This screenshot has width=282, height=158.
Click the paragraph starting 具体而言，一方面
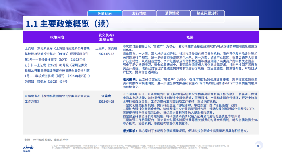pyautogui.click(x=190, y=63)
